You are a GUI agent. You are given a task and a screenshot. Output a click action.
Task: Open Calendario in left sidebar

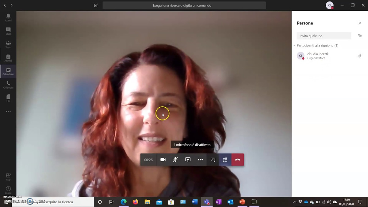(x=8, y=71)
